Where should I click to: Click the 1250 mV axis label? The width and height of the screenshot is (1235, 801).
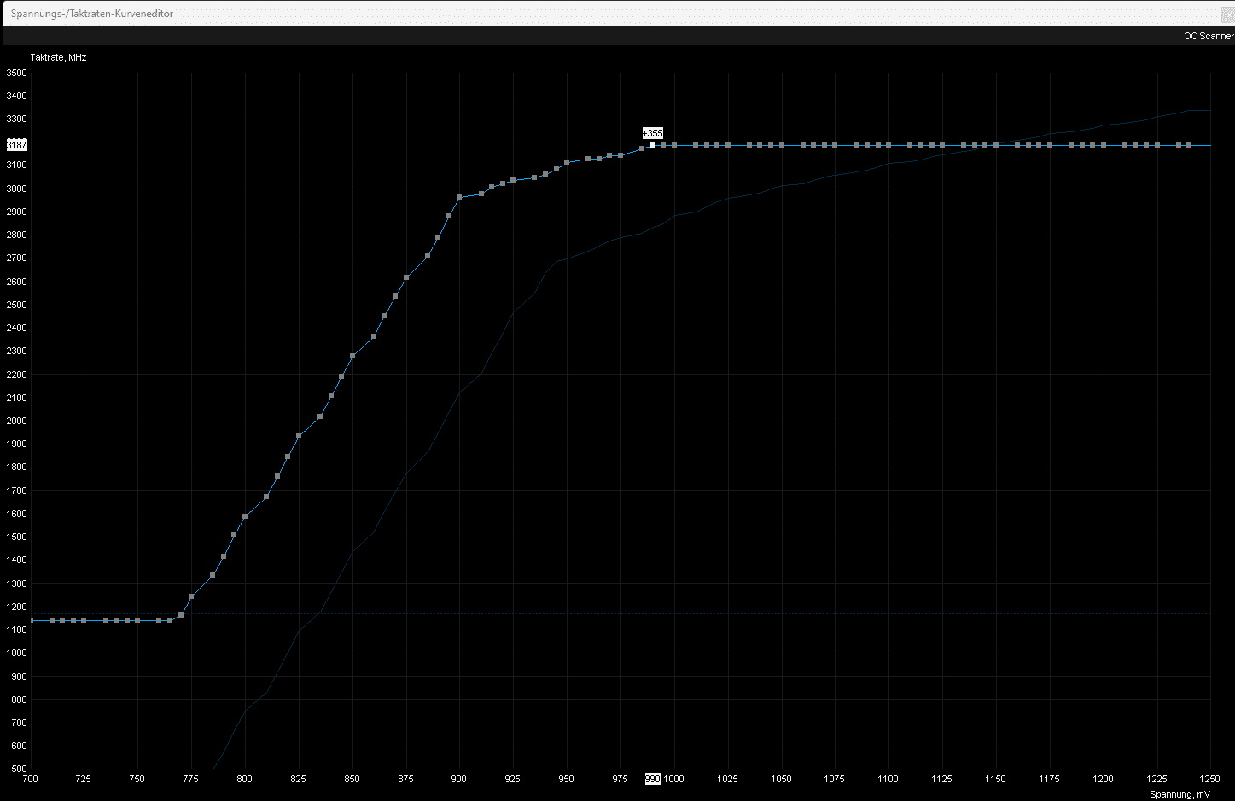click(x=1210, y=779)
